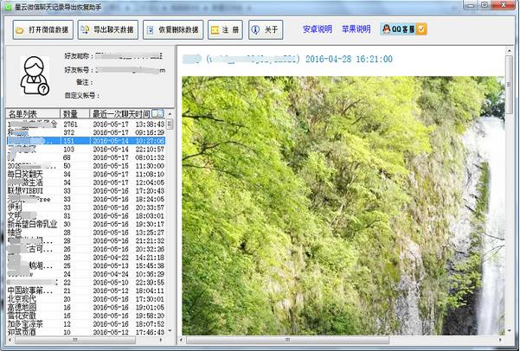
Task: Sort by 数量 column header
Action: tap(71, 113)
